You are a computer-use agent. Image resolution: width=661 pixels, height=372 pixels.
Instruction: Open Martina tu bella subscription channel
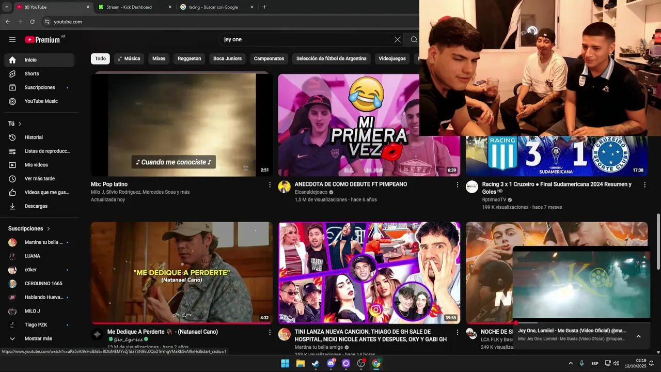39,242
